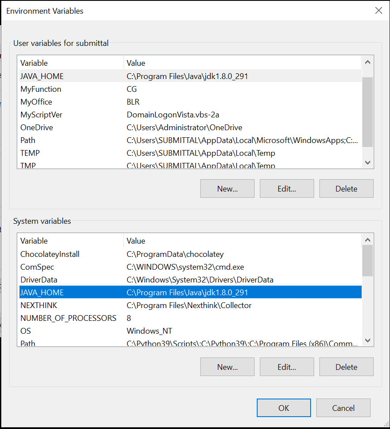The height and width of the screenshot is (429, 390).
Task: Edit the selected JAVA_HOME system variable
Action: click(287, 367)
